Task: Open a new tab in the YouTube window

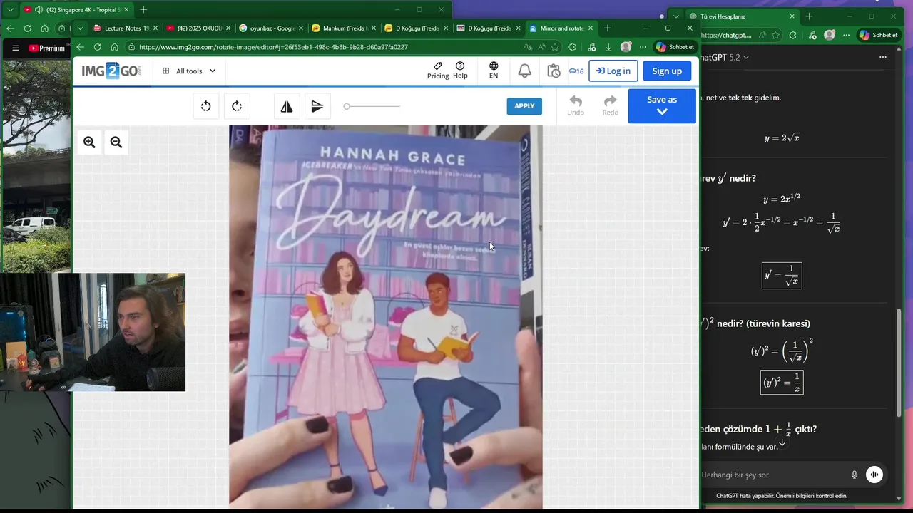Action: point(143,9)
